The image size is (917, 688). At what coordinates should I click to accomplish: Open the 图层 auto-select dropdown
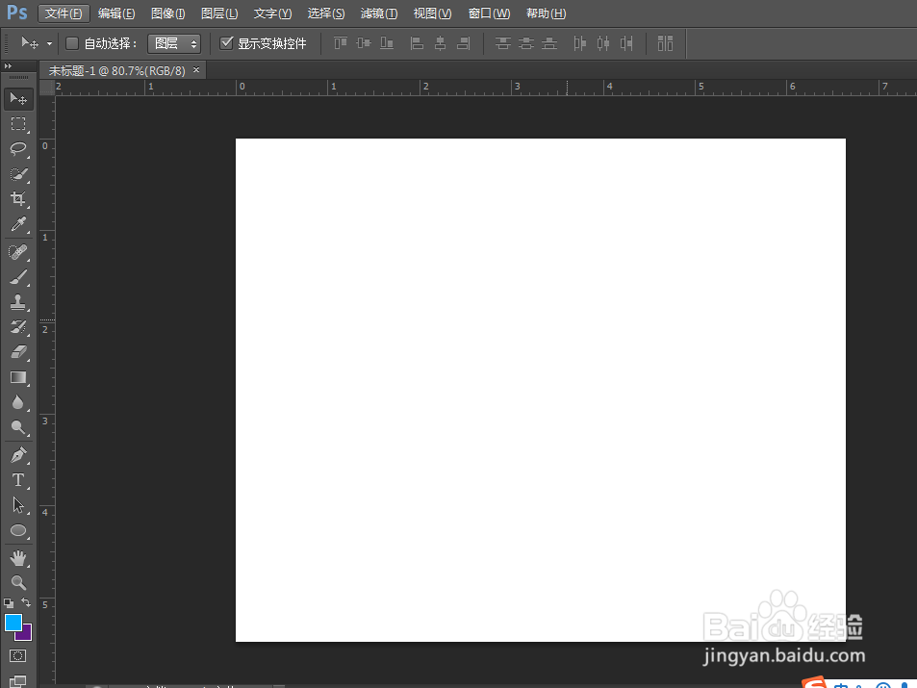click(x=174, y=44)
